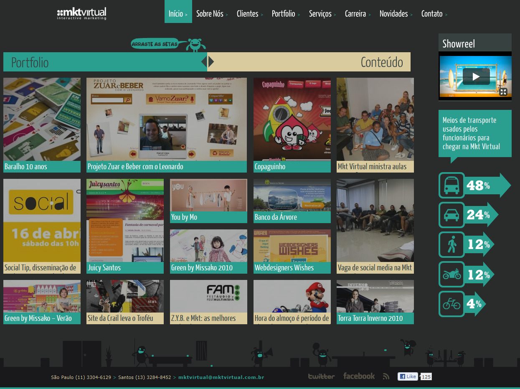Open the Social Tip event image

(42, 221)
